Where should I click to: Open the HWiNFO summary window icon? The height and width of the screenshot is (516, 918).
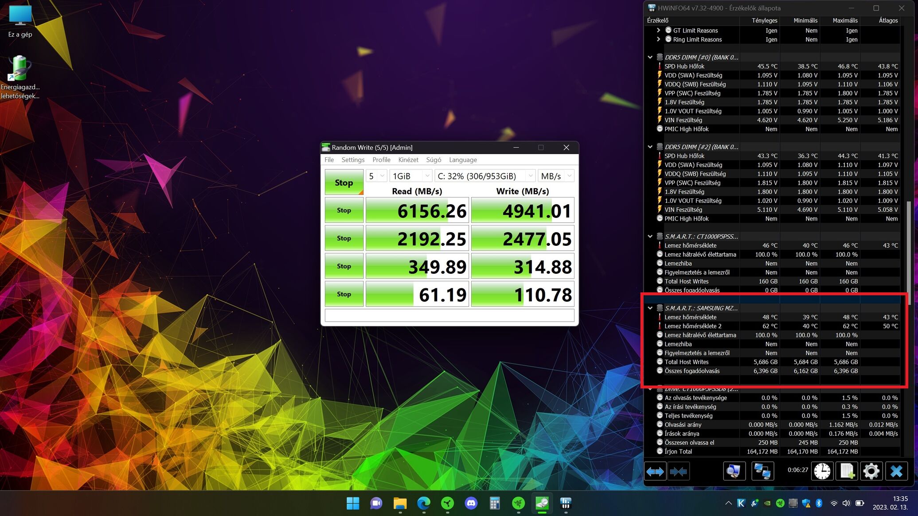point(734,471)
